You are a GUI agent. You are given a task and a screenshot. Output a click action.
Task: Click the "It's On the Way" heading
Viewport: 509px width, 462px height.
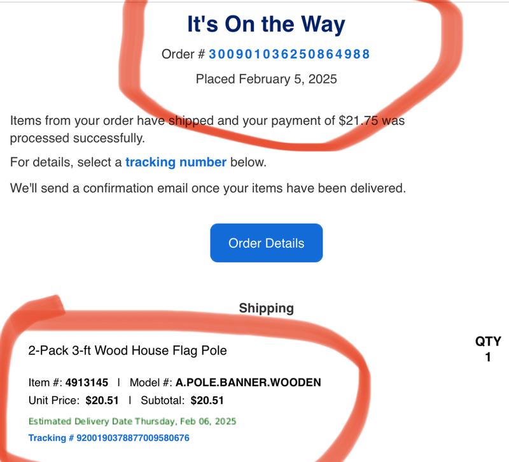click(x=266, y=24)
